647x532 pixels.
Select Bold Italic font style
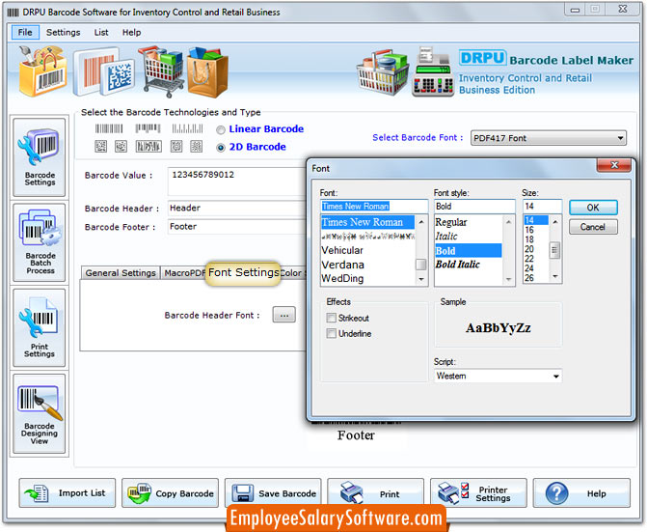point(469,265)
